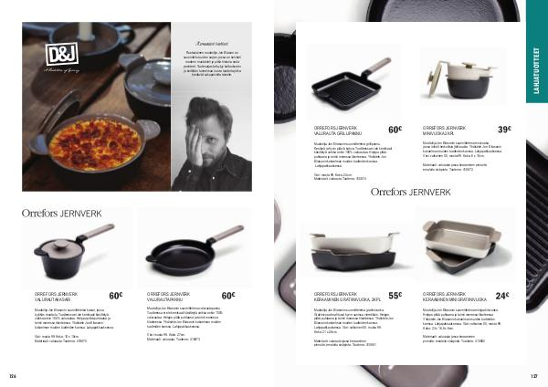Click the Orrefors Jernverk heading on left page
548x387 pixels.
click(x=61, y=214)
